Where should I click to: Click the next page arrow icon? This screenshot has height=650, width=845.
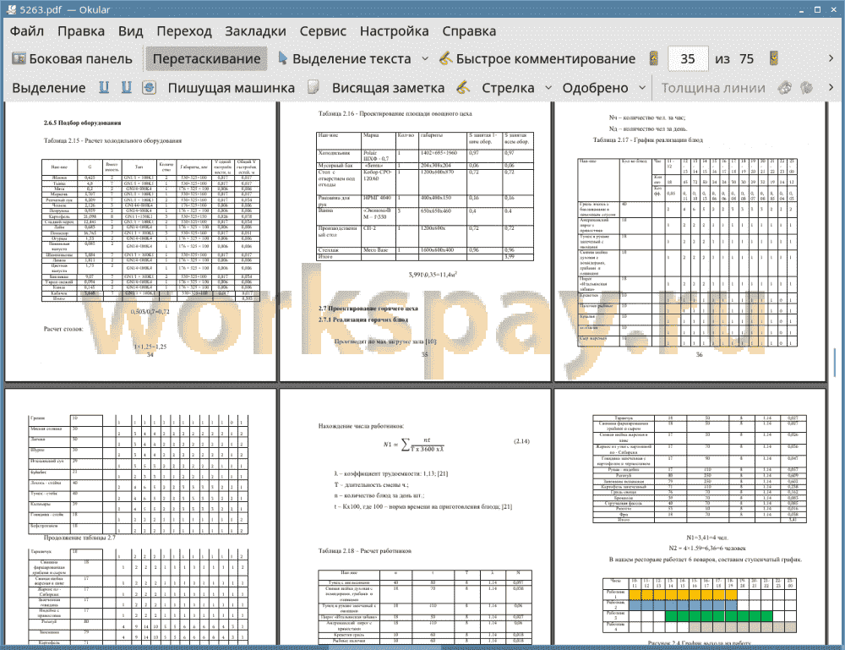pyautogui.click(x=774, y=58)
